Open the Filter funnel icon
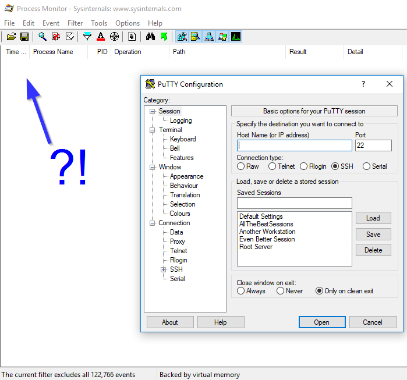Image resolution: width=407 pixels, height=380 pixels. [x=87, y=37]
